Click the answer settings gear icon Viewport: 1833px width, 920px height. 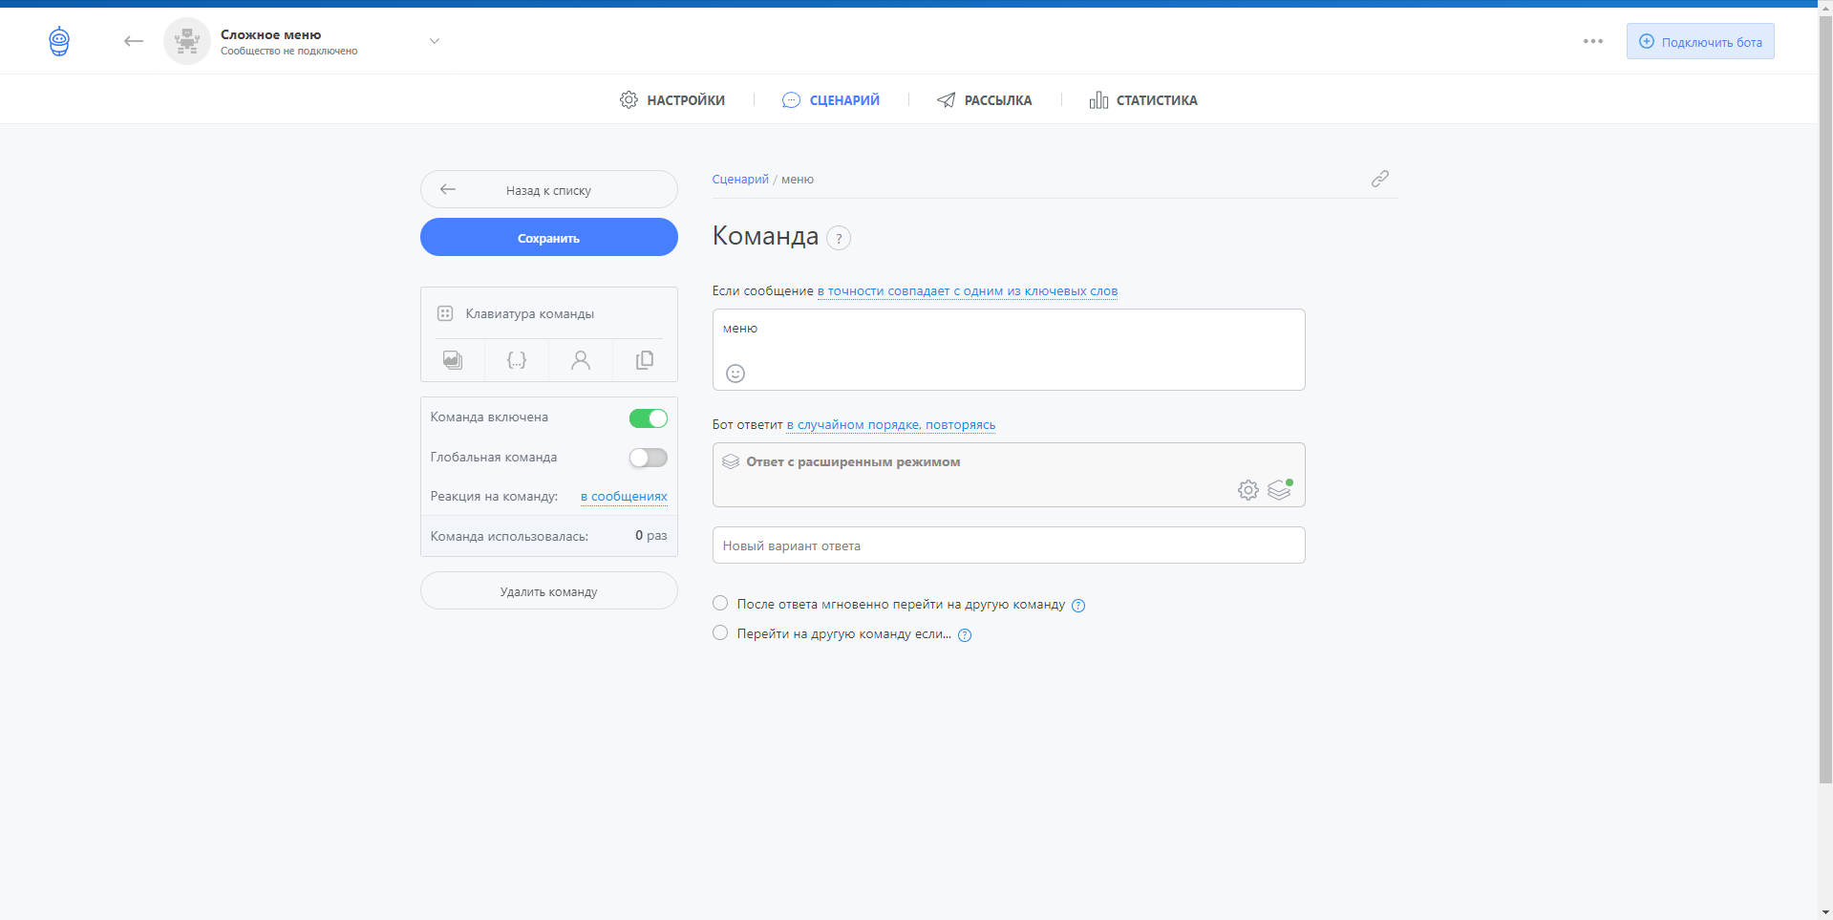click(1248, 490)
